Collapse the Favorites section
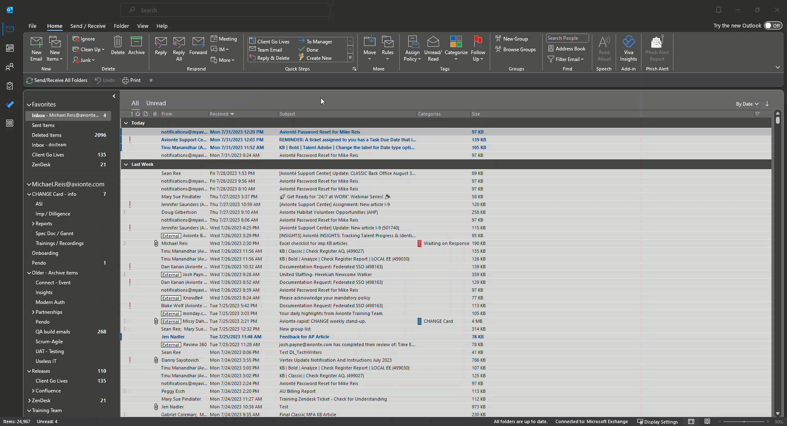The image size is (787, 426). click(x=29, y=104)
